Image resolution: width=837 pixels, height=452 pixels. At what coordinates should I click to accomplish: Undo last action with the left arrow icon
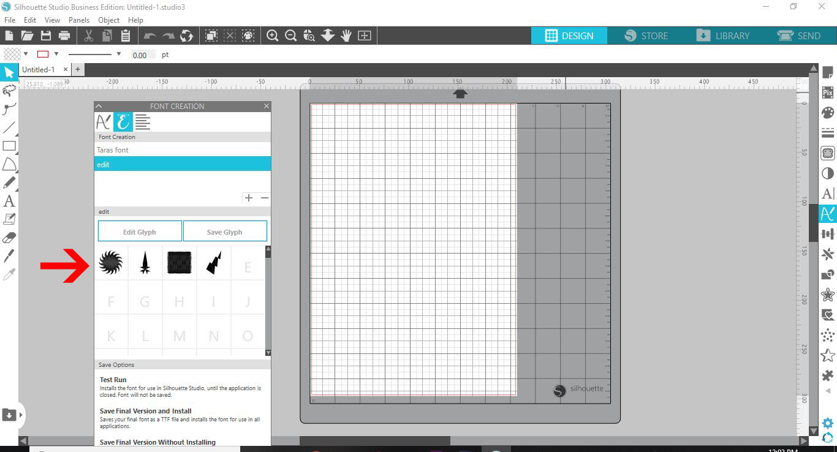150,36
